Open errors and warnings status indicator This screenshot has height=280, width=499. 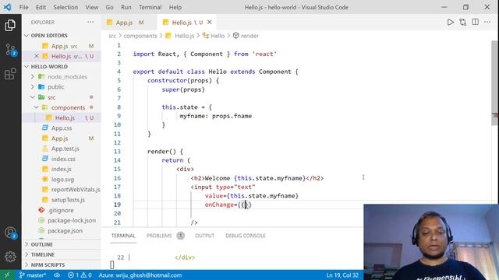click(80, 275)
